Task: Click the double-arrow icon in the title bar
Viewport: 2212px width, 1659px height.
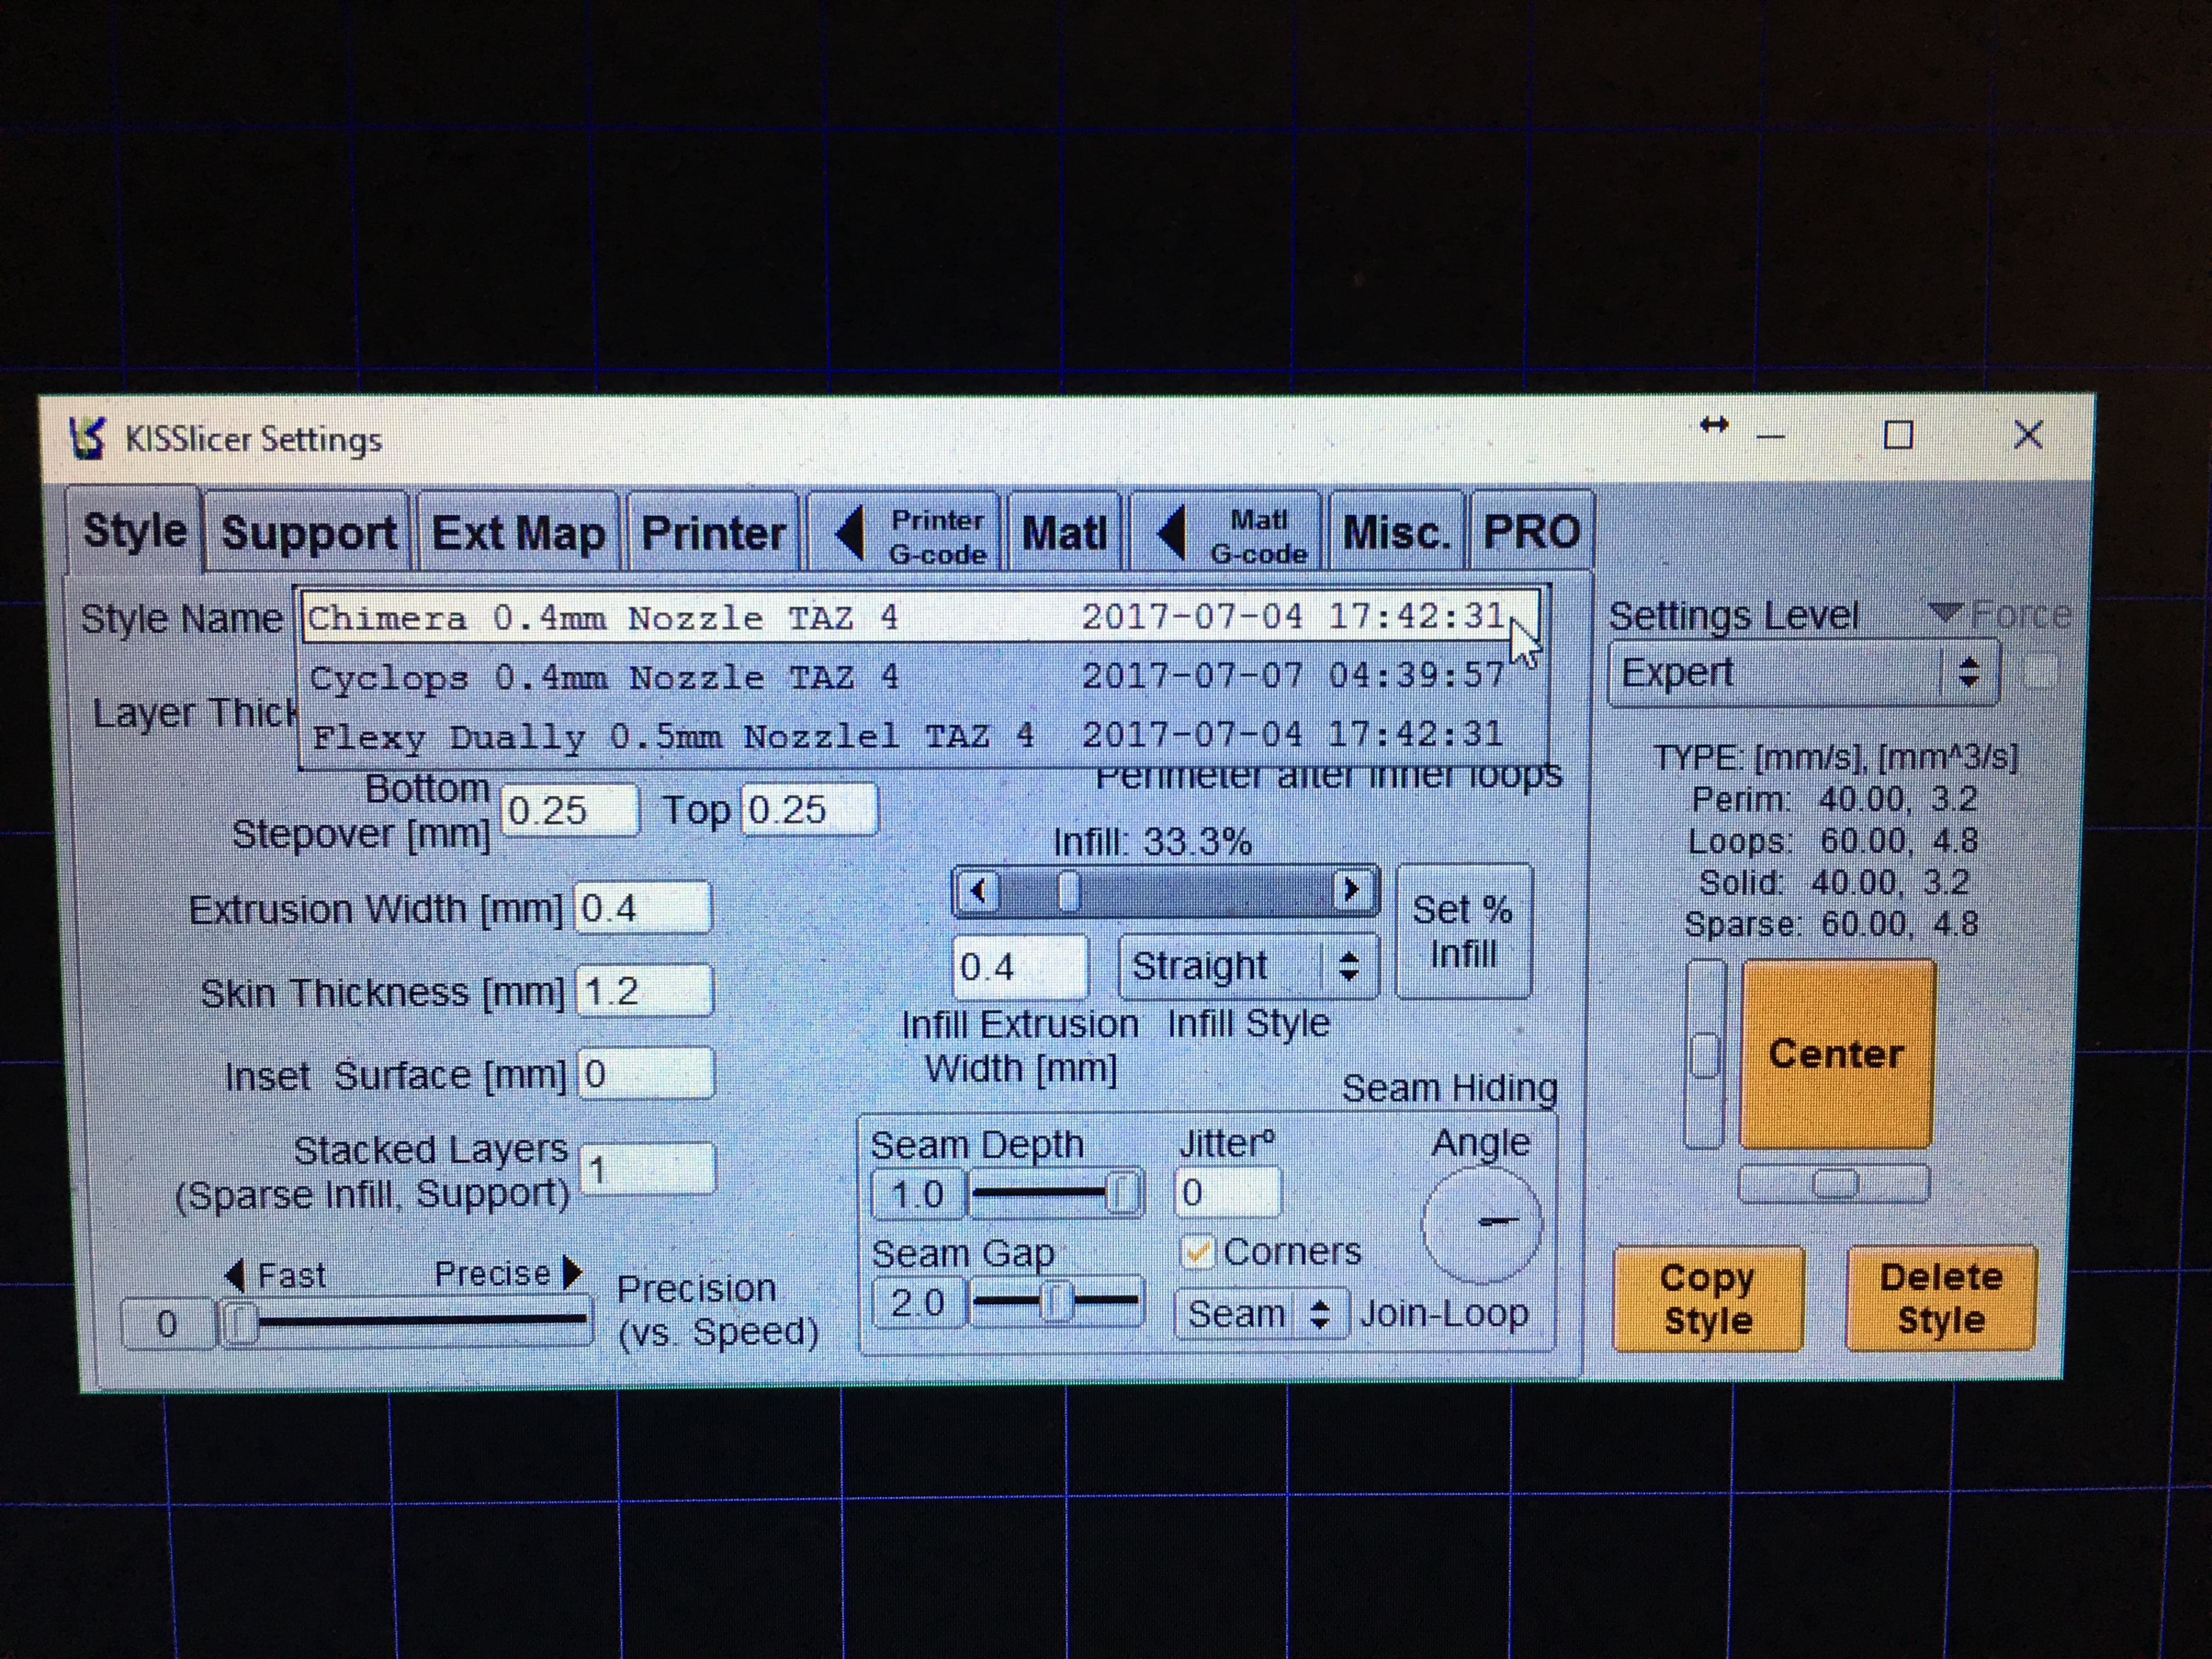Action: pos(1714,426)
